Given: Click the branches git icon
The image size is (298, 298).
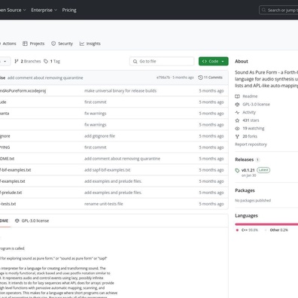Looking at the screenshot, I should tap(17, 61).
